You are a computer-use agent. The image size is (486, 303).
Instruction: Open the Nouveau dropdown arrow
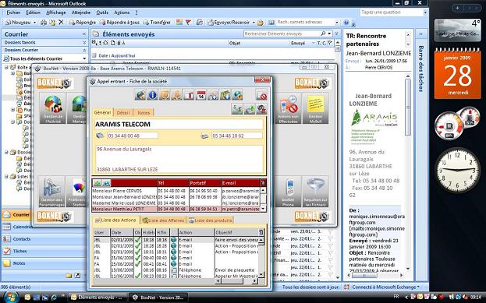pyautogui.click(x=34, y=23)
